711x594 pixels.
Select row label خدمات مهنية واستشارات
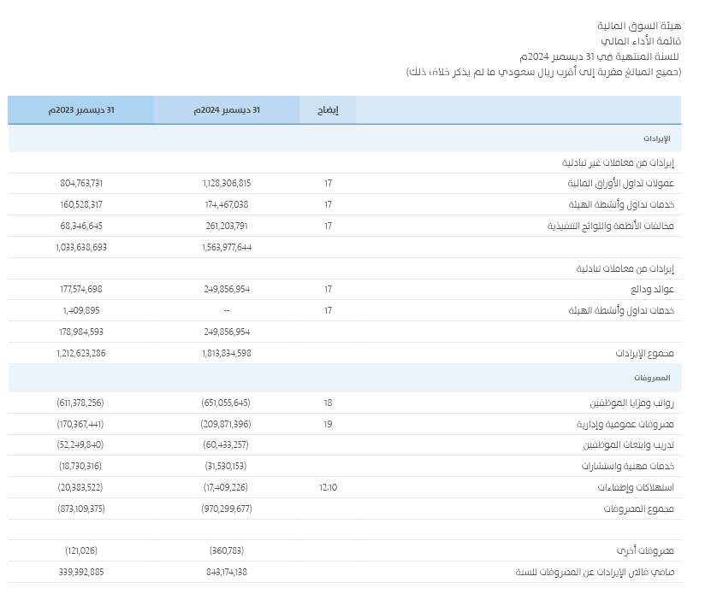pyautogui.click(x=628, y=467)
